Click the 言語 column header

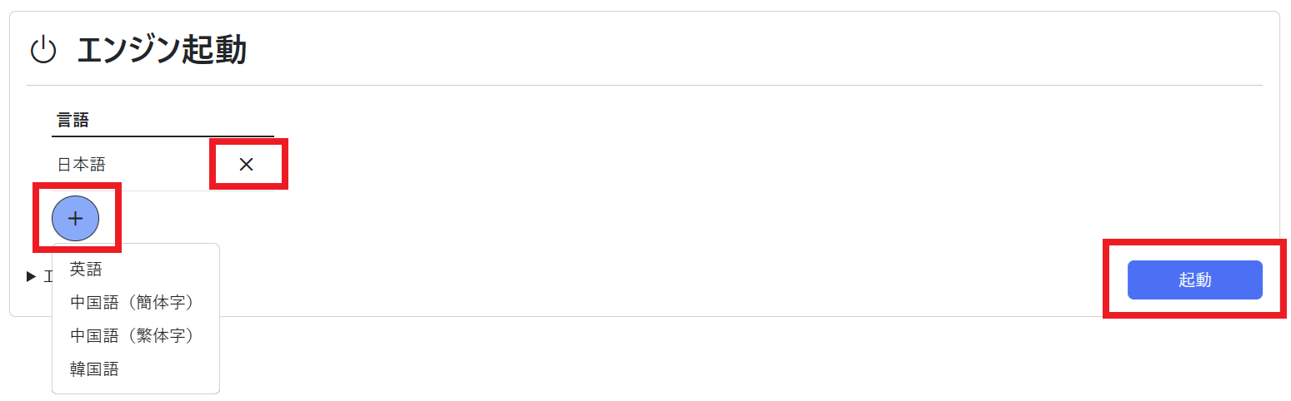(73, 120)
